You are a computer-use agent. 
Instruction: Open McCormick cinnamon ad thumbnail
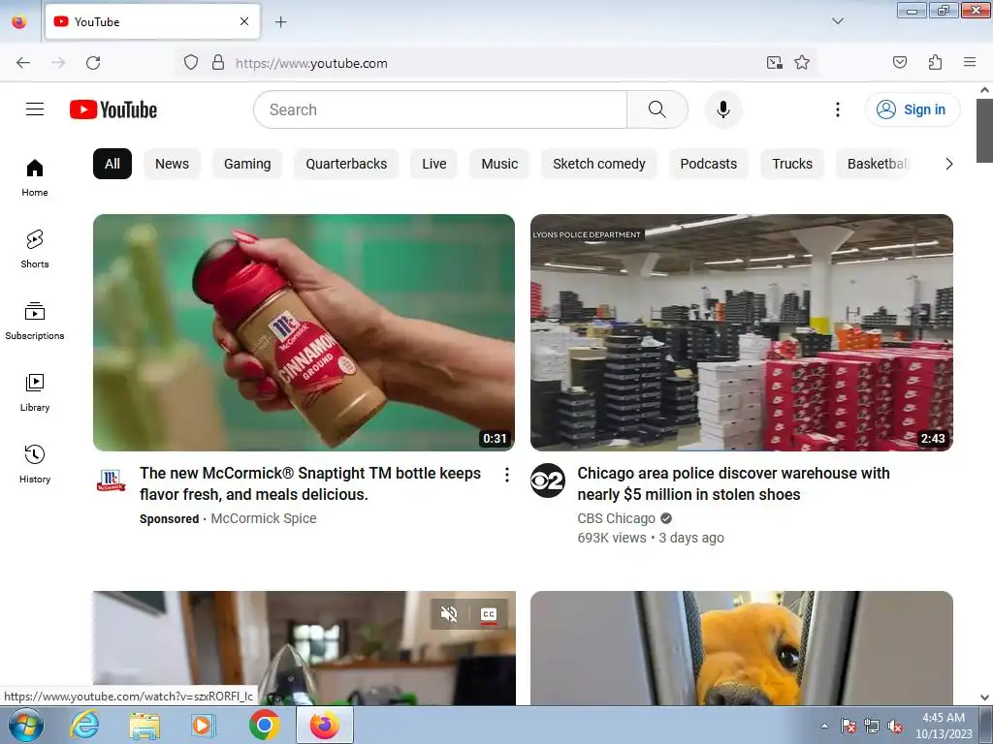[304, 333]
